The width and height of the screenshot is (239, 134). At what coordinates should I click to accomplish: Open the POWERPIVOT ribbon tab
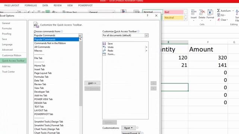86,6
